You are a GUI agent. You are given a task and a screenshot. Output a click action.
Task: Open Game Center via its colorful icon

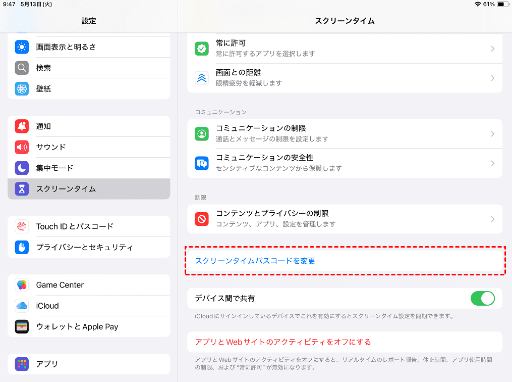(21, 285)
